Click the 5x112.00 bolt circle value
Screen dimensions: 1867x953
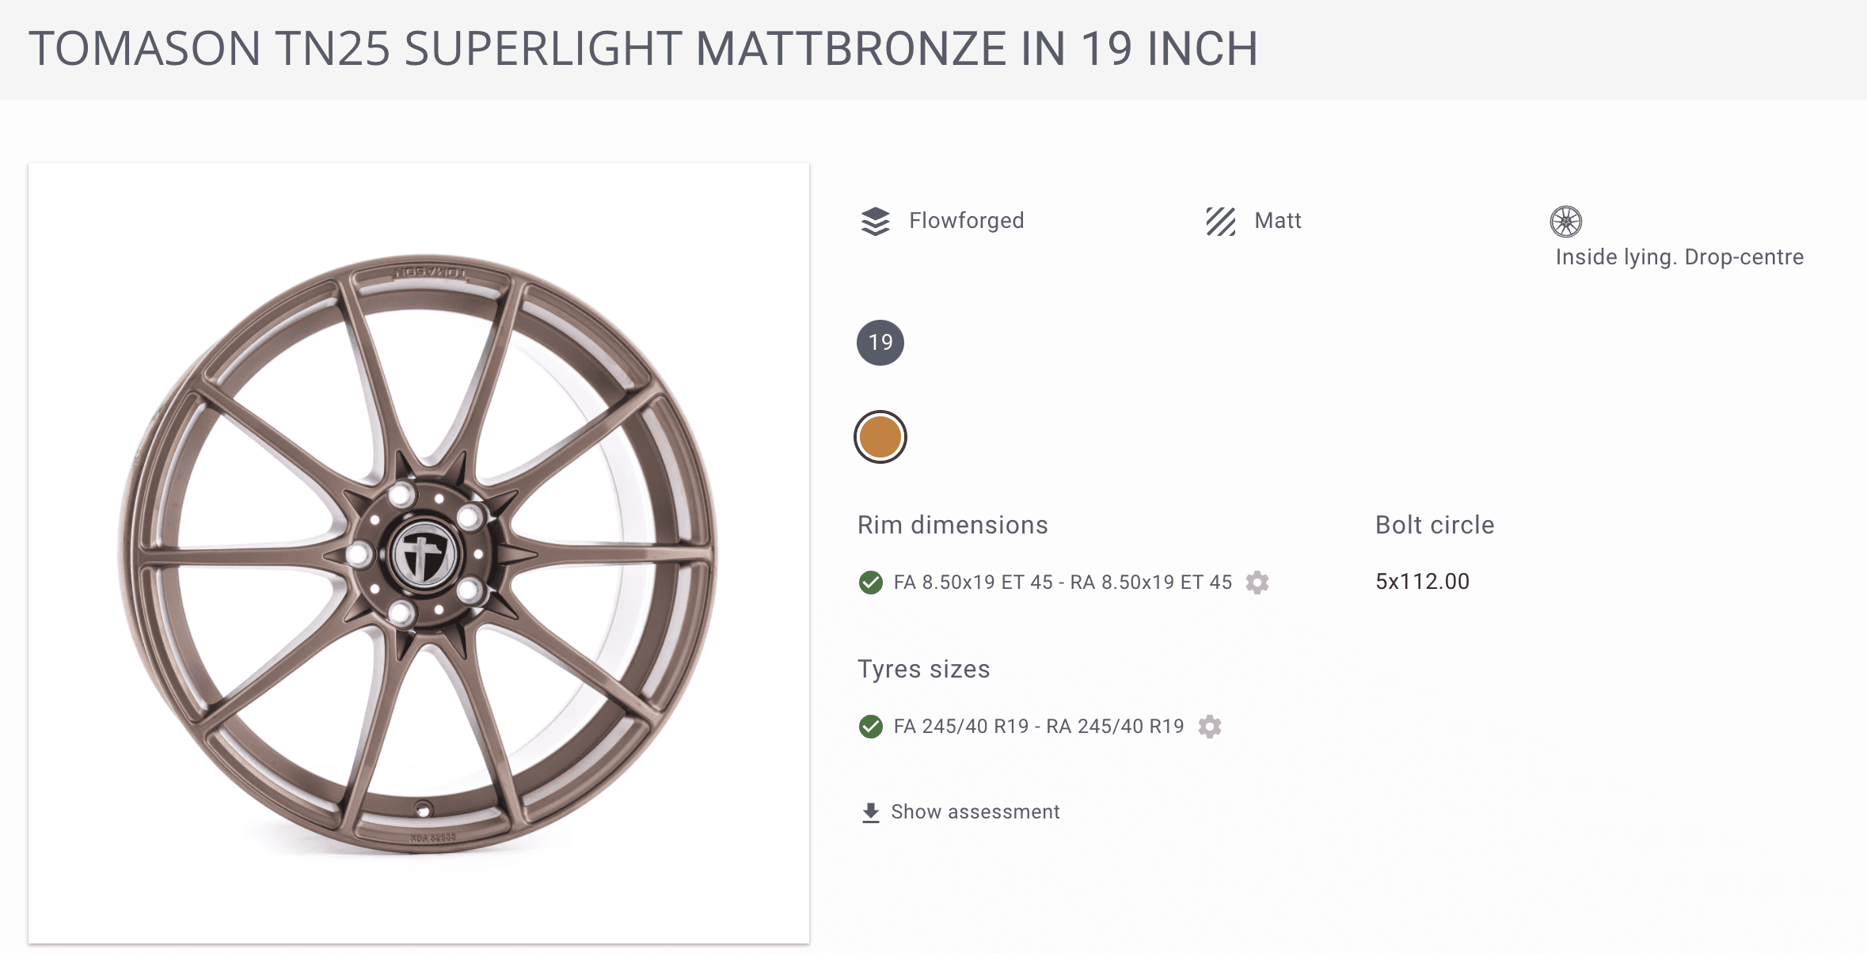click(x=1422, y=582)
